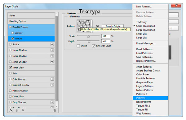Click the Depth percentage input field
This screenshot has height=120, width=186.
[x=106, y=41]
